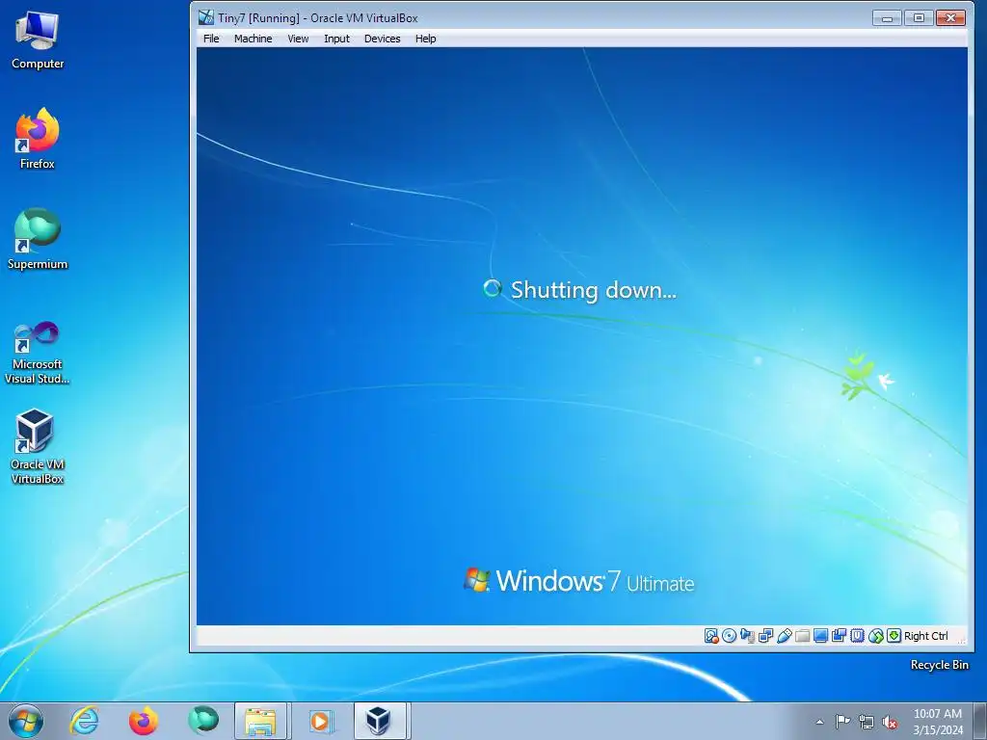987x740 pixels.
Task: Open the VirtualBox window system menu icon
Action: (206, 17)
